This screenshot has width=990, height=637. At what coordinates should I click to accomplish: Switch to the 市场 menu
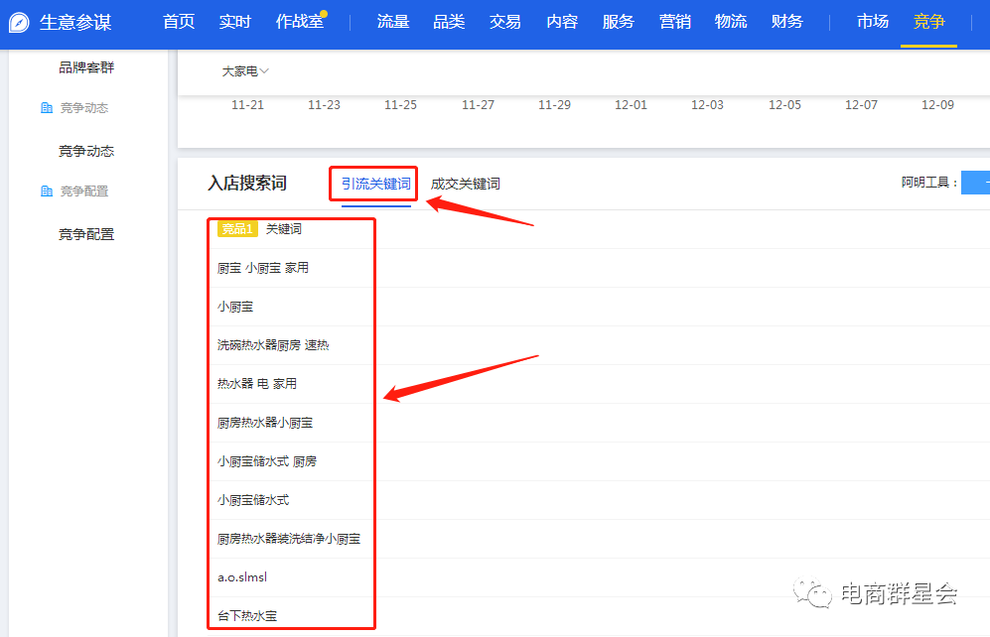pos(873,22)
